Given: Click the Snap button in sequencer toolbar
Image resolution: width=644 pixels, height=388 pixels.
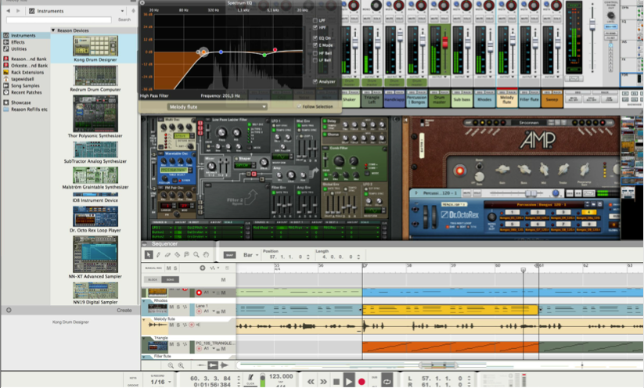Looking at the screenshot, I should coord(229,255).
